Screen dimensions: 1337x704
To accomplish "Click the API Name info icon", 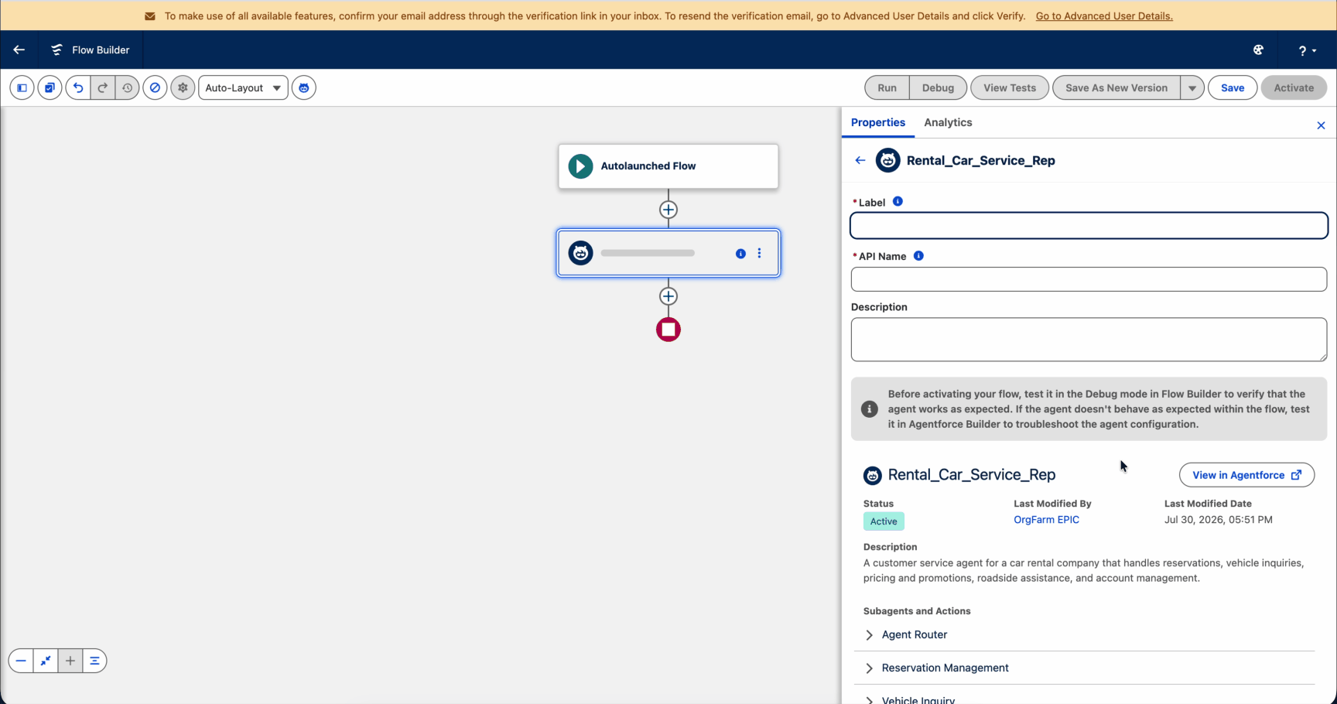I will (918, 255).
